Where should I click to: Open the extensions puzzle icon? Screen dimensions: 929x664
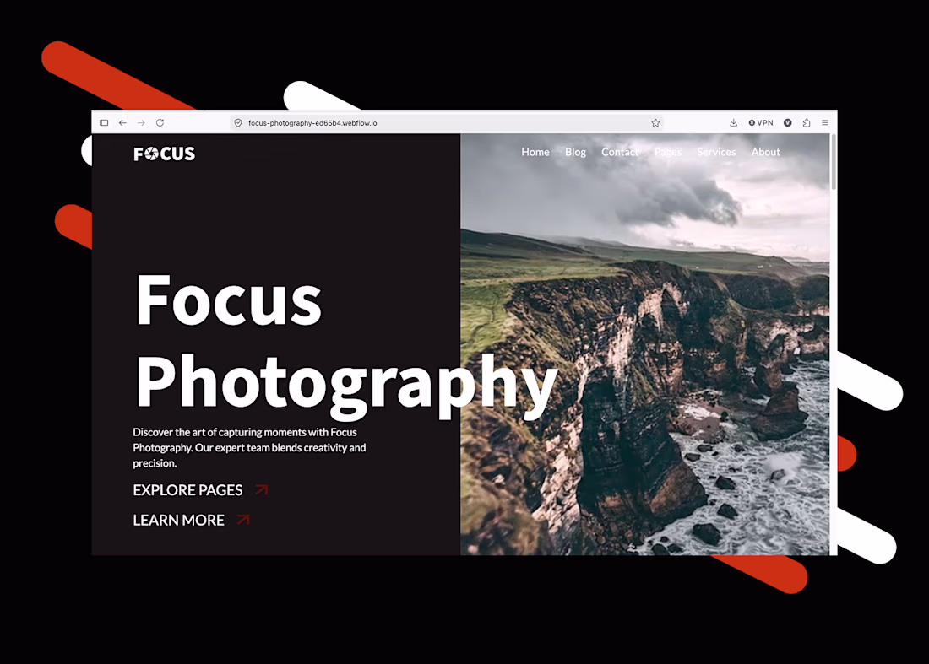(x=807, y=123)
